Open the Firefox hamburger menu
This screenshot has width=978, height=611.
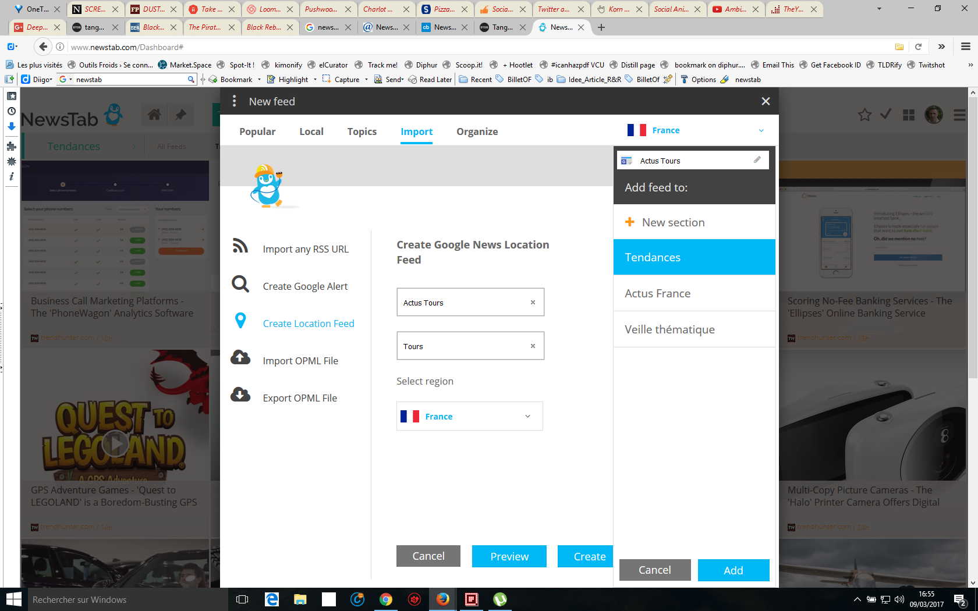pos(965,47)
